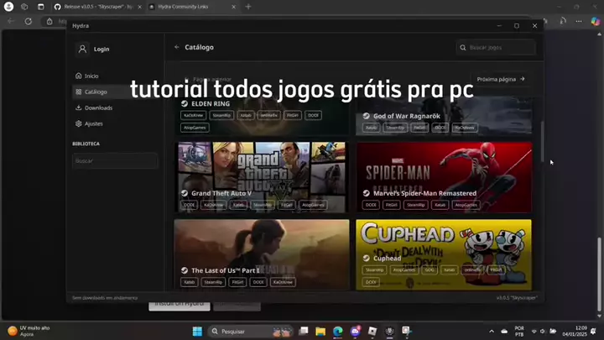
Task: Select the Catálogo grid icon in sidebar
Action: pos(79,92)
